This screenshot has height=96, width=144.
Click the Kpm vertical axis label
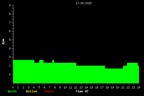tap(3, 42)
